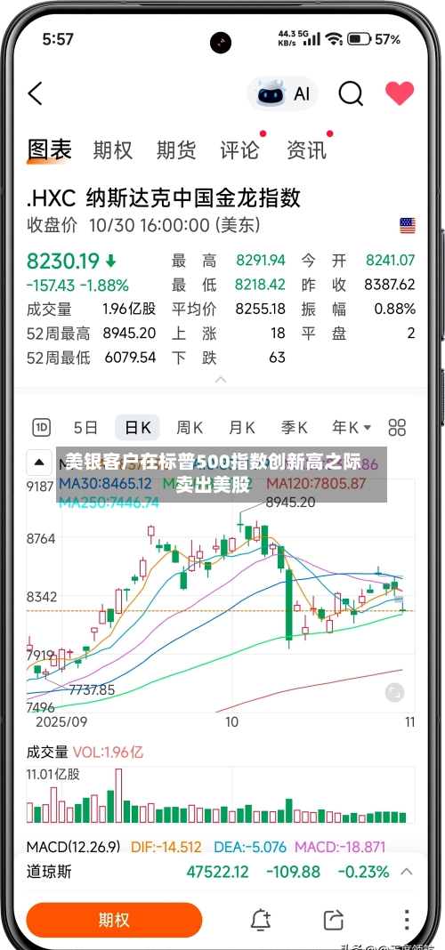
Task: Tap the 成交量 VOL:1.96亿 label
Action: click(x=85, y=753)
